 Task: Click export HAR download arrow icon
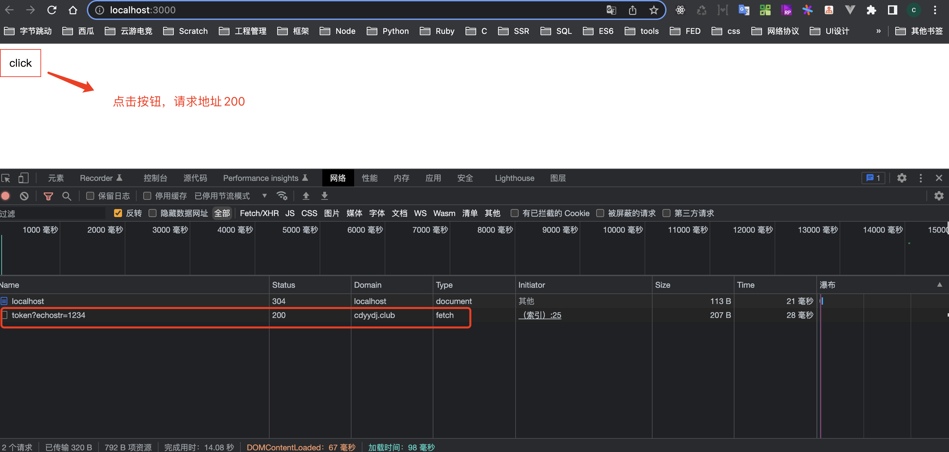click(x=325, y=196)
